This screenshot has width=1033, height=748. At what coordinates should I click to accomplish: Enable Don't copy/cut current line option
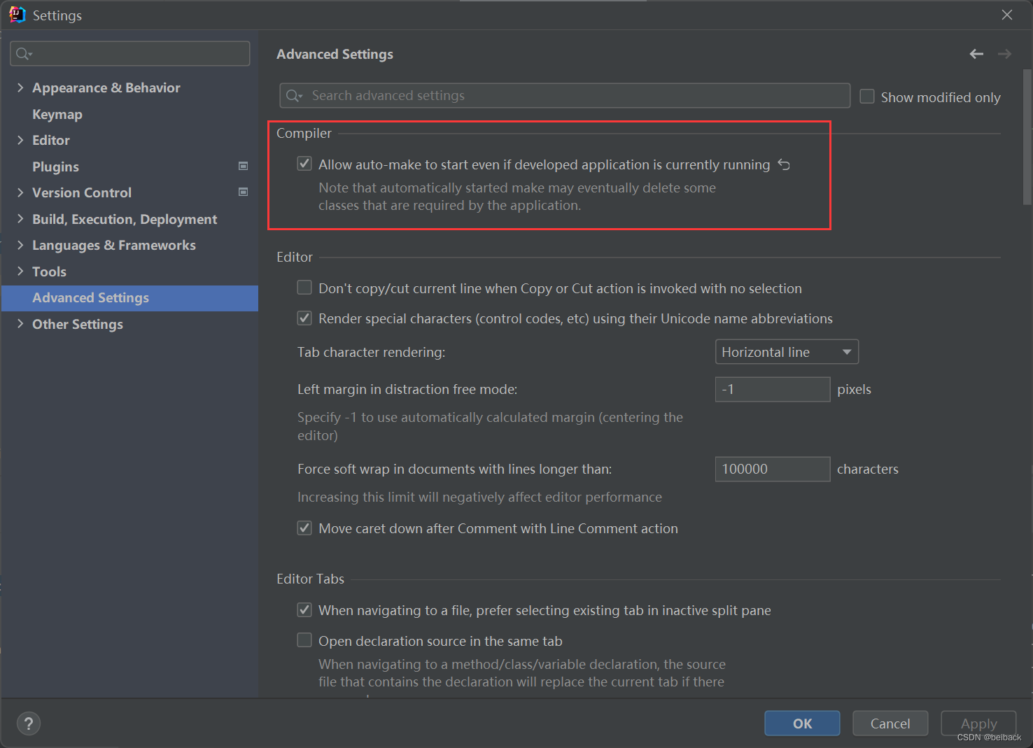point(304,288)
